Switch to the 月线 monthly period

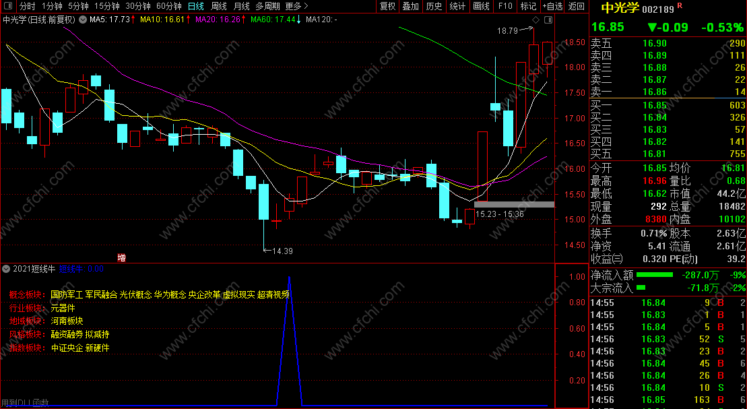coord(242,6)
